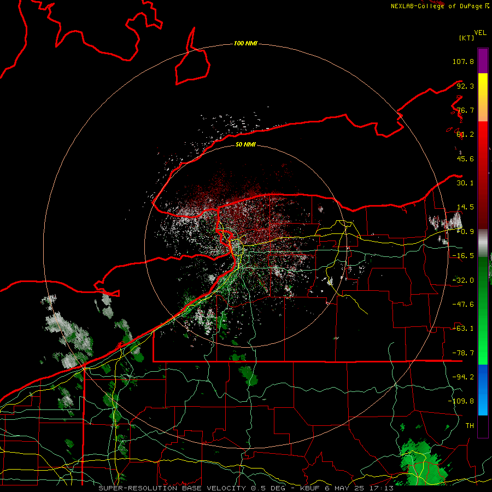This screenshot has width=492, height=492.
Task: Pick the gray near-zero segment of the color bar
Action: [483, 243]
